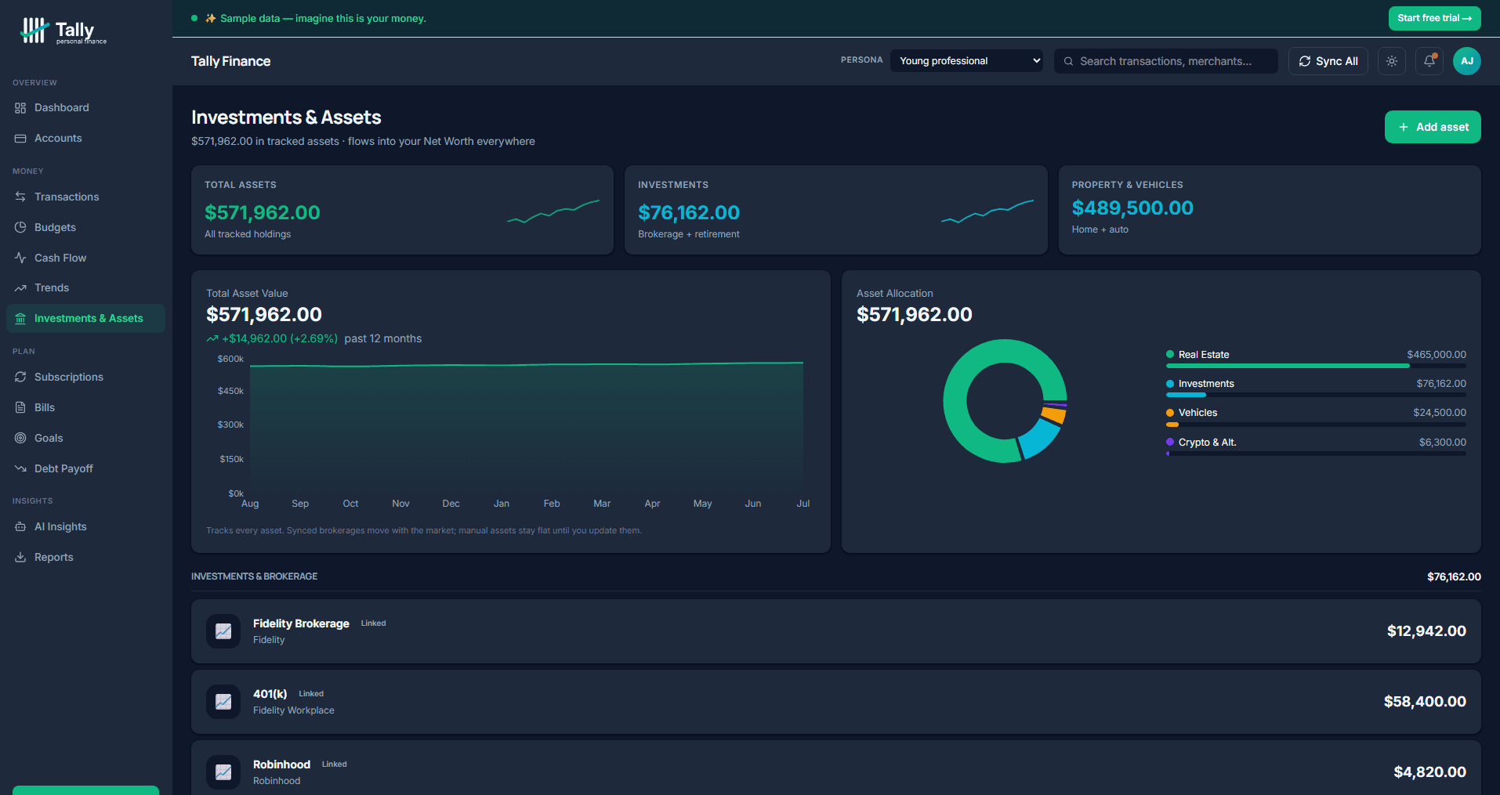
Task: Click the Accounts card icon
Action: (x=20, y=138)
